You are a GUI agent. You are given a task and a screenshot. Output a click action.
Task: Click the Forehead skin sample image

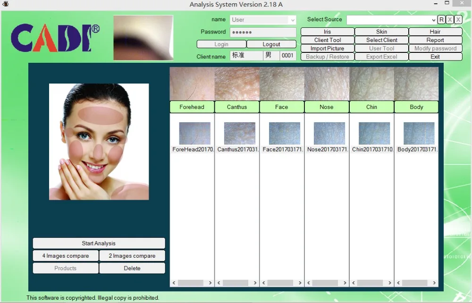192,84
